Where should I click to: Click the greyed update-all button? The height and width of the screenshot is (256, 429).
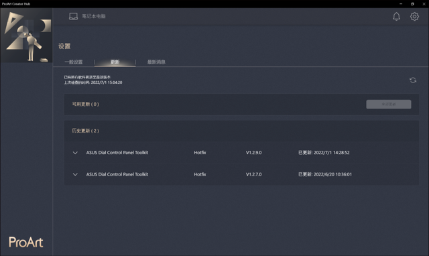(389, 104)
